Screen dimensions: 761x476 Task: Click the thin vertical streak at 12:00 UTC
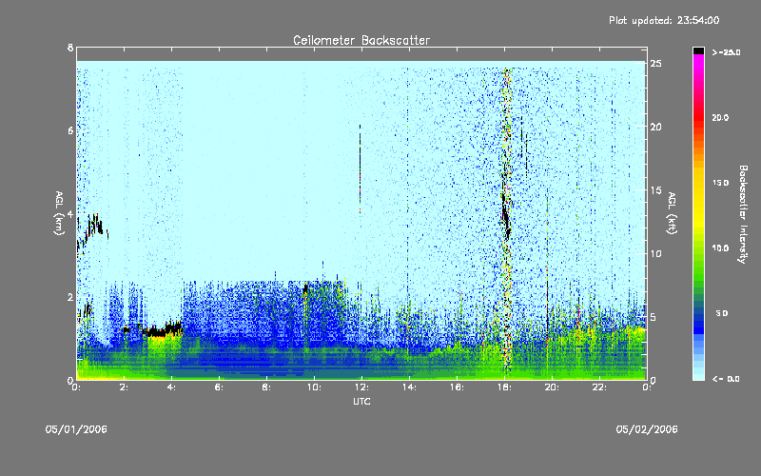coord(361,169)
